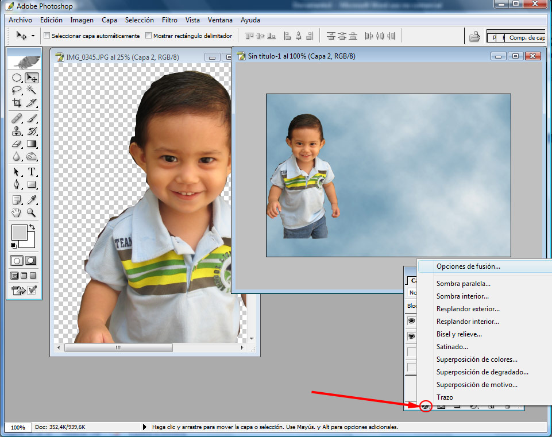Select the Type tool

point(32,172)
